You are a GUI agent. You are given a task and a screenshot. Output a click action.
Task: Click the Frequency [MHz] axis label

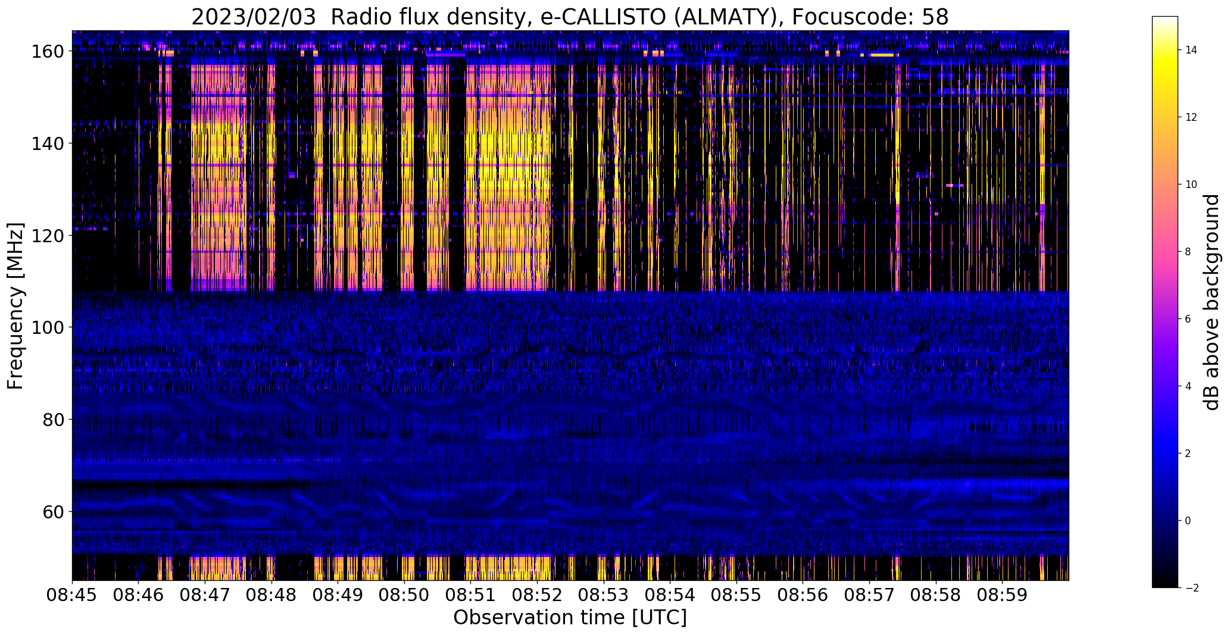click(x=15, y=306)
